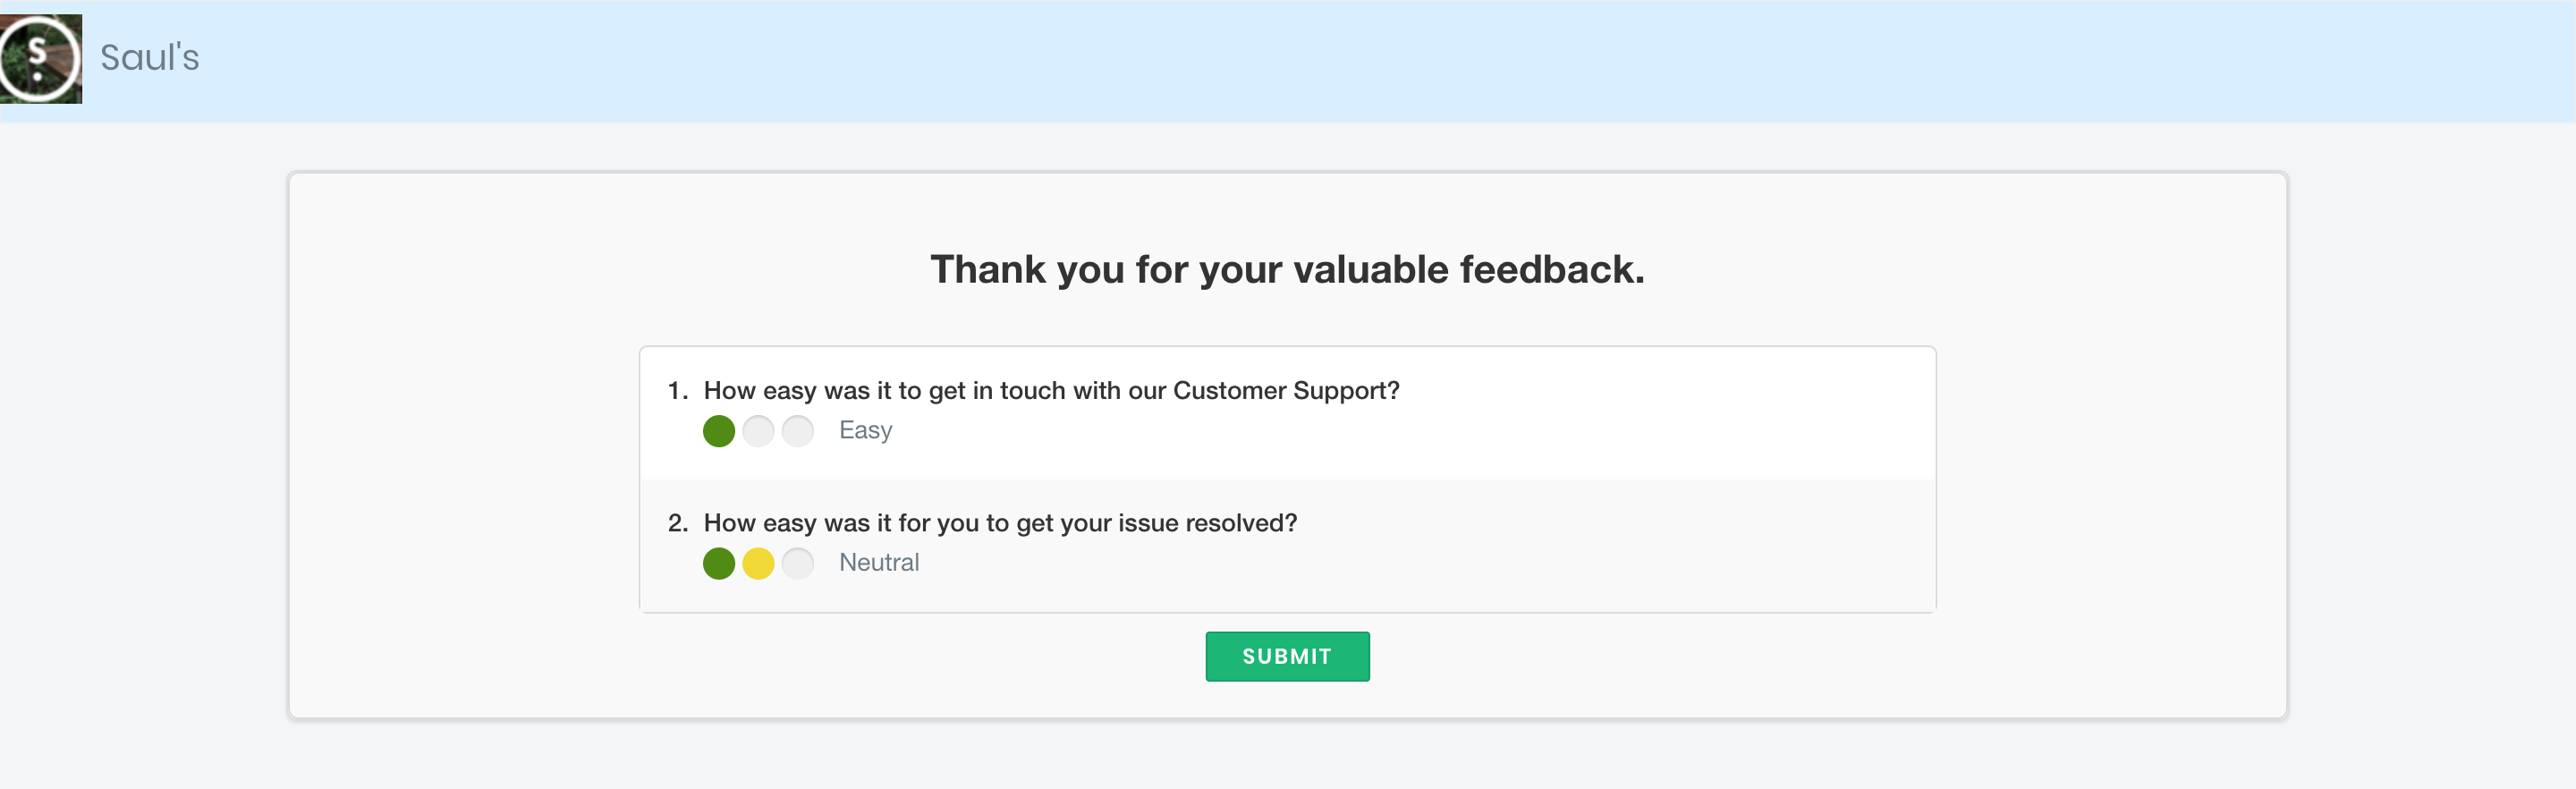Viewport: 2576px width, 789px height.
Task: Click the number 1 question marker
Action: click(x=678, y=390)
